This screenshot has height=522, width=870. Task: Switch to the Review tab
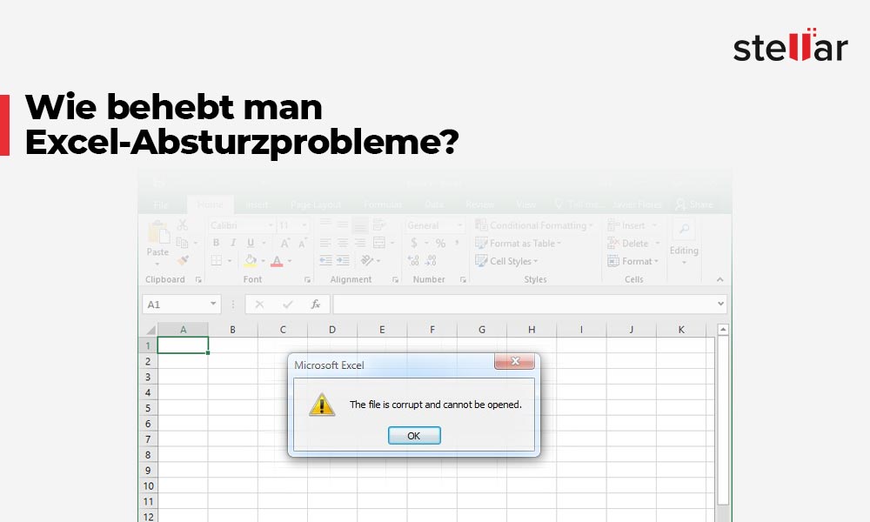480,204
